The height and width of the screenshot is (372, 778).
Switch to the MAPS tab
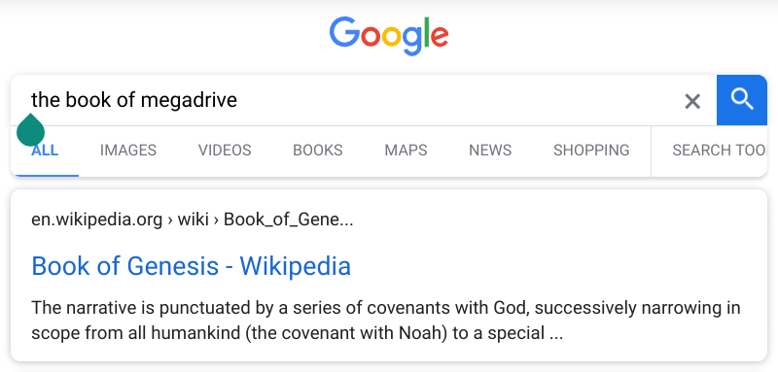[406, 151]
